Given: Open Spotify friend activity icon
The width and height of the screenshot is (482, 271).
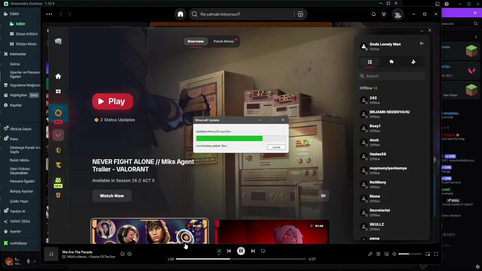Looking at the screenshot, I should click(x=384, y=14).
